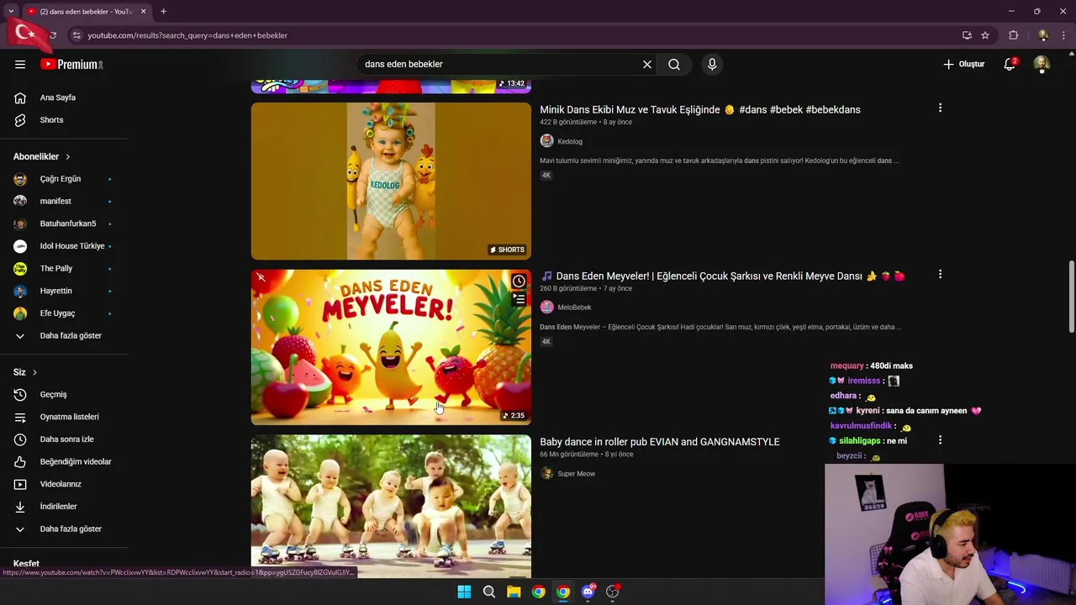Open the Minik Dans Ekibi video title

point(699,109)
